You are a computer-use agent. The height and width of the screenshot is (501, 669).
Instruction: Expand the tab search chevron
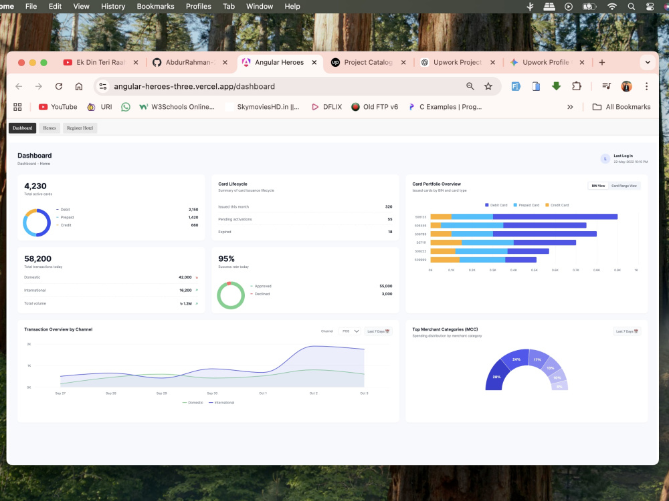pyautogui.click(x=648, y=63)
